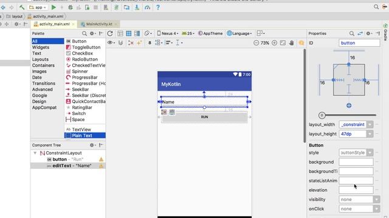Select editText in Component Tree
389x218 pixels.
click(x=68, y=166)
